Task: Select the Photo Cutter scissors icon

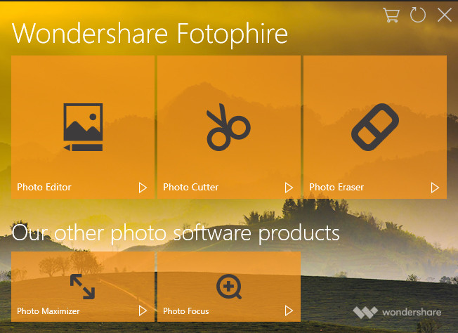Action: pyautogui.click(x=228, y=127)
